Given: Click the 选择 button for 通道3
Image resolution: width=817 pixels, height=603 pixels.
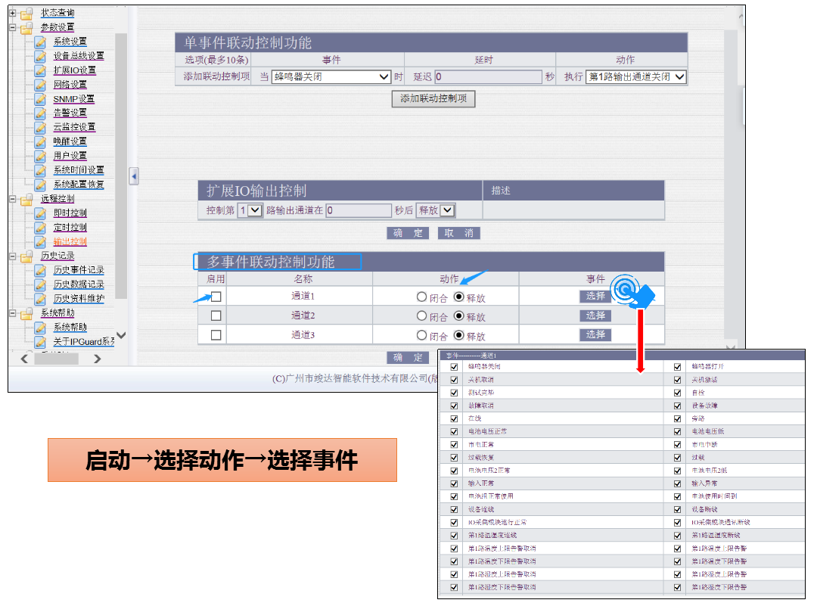Looking at the screenshot, I should [x=595, y=333].
